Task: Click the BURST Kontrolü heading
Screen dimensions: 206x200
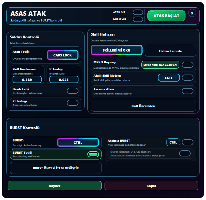Action: 25,128
